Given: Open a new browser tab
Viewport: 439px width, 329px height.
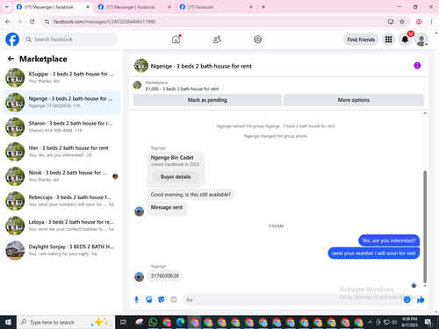Looking at the screenshot, I should click(263, 7).
